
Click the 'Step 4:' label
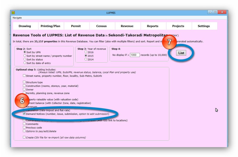(x=116, y=49)
